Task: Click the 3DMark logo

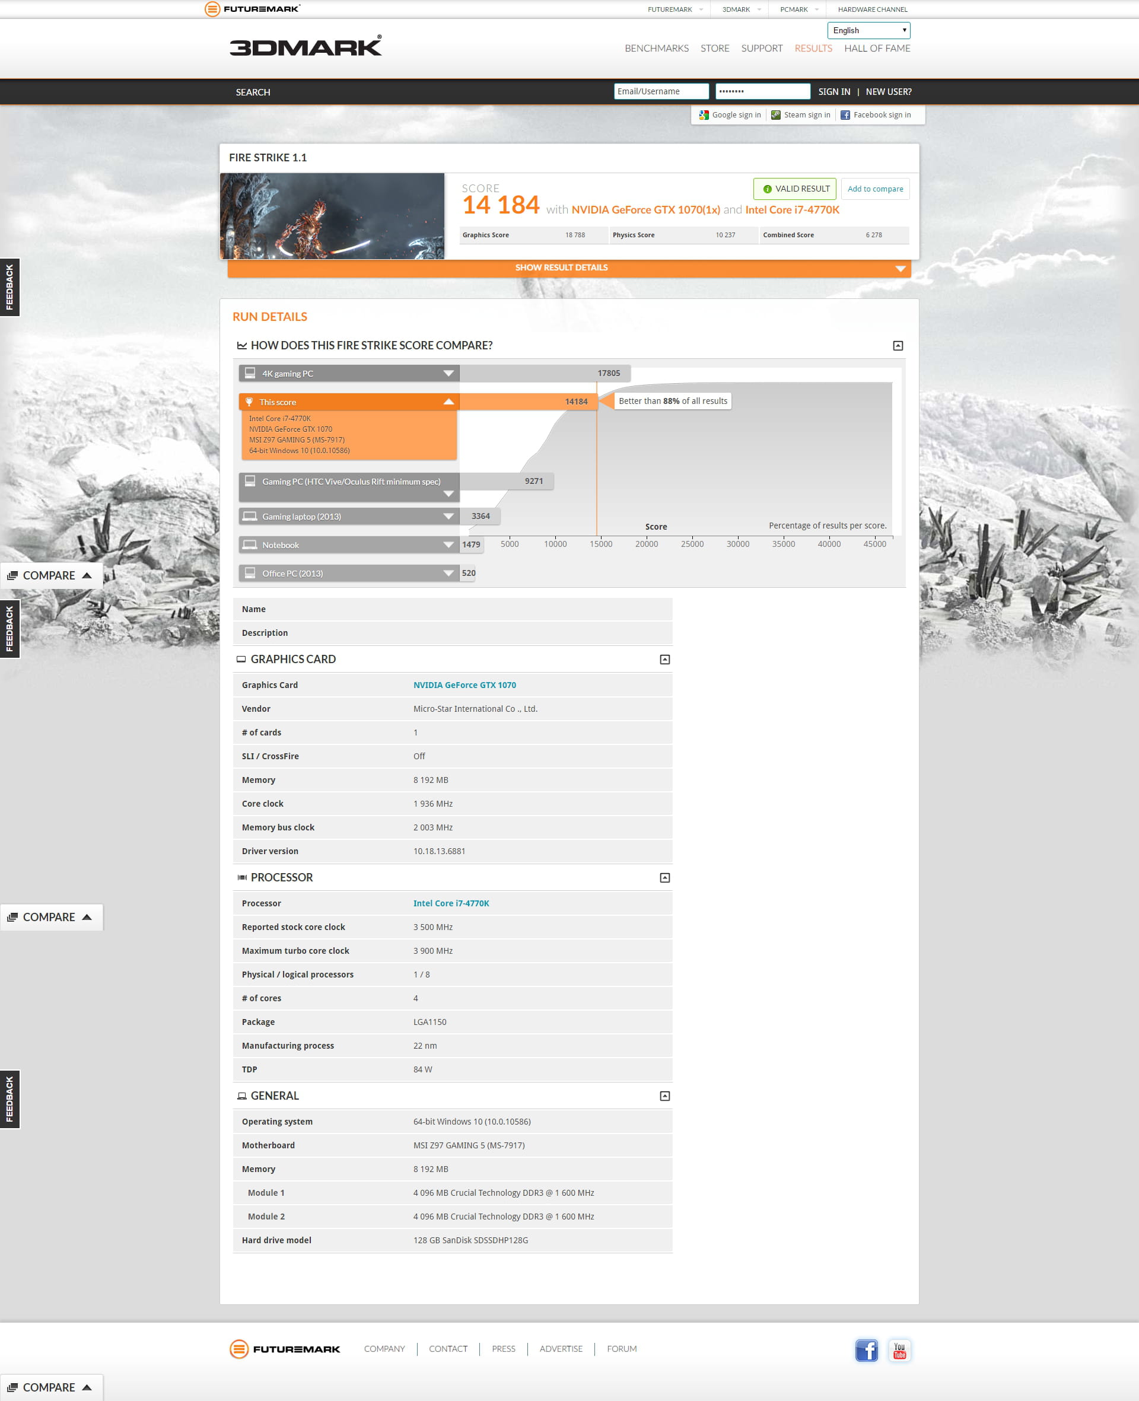Action: [306, 46]
